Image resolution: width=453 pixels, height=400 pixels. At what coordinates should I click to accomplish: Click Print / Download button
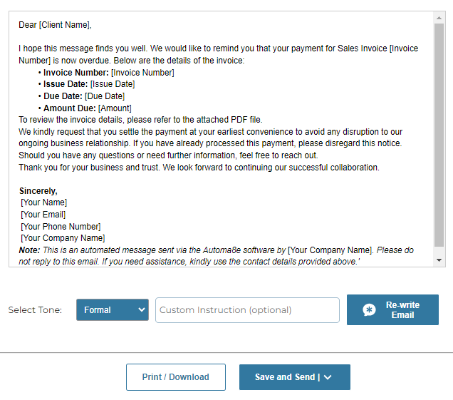[x=176, y=377]
